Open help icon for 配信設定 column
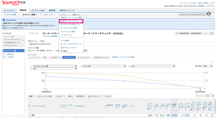 (106, 107)
